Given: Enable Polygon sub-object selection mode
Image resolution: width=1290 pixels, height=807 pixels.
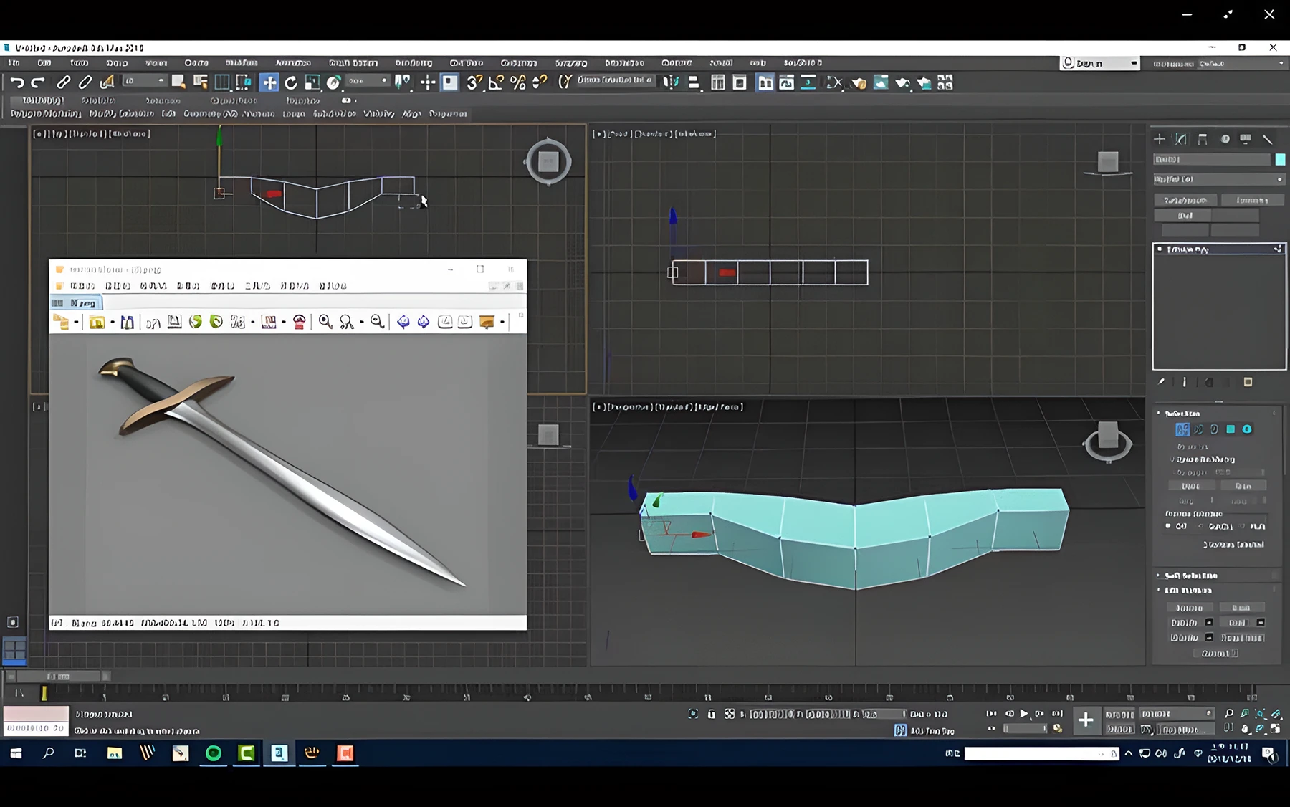Looking at the screenshot, I should (1231, 429).
